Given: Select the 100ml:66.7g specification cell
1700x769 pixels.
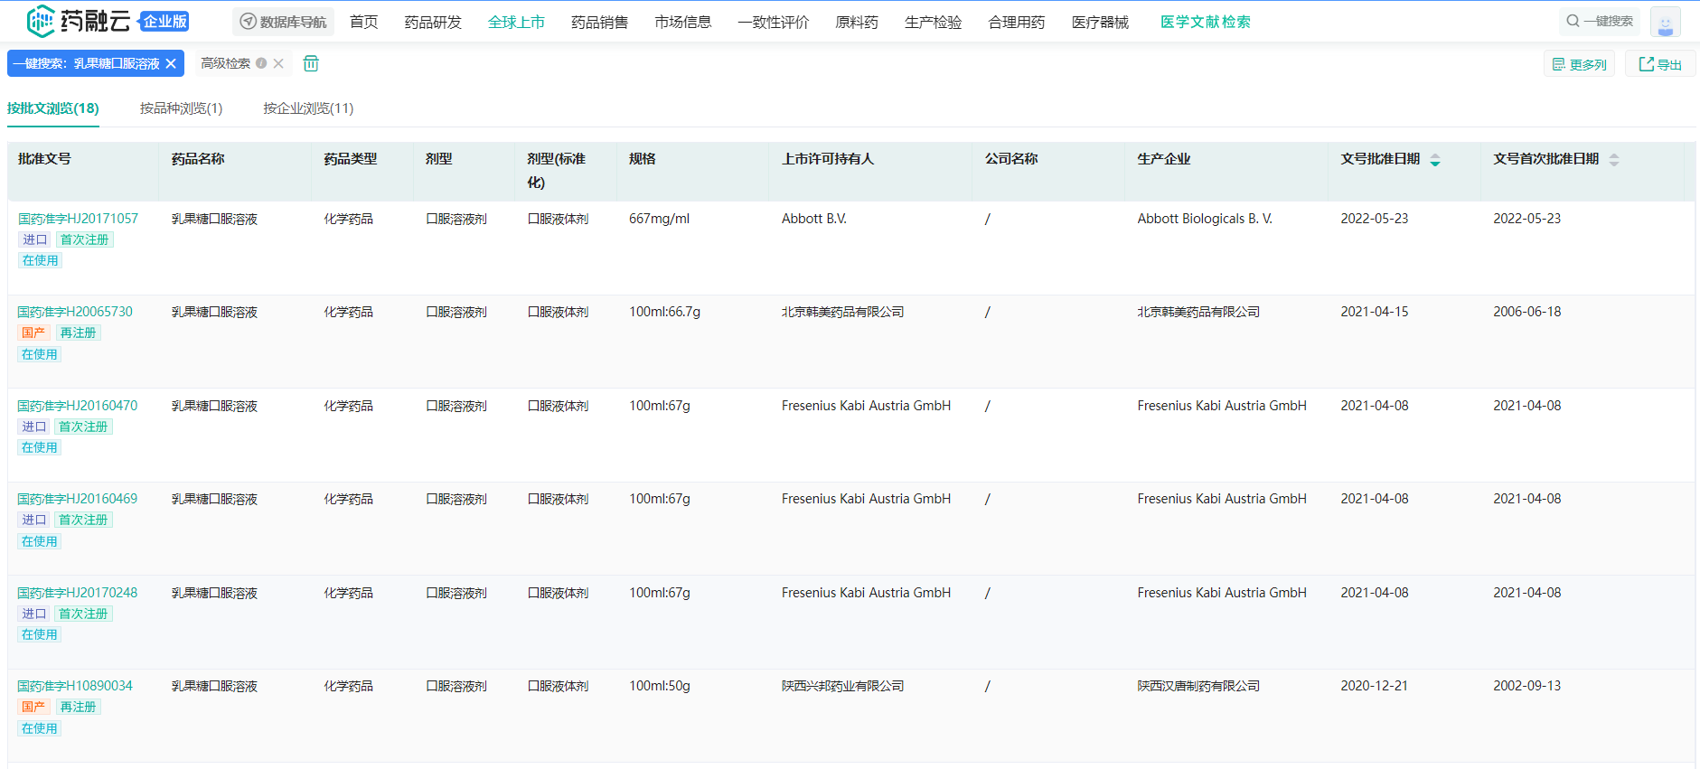Looking at the screenshot, I should [x=665, y=312].
